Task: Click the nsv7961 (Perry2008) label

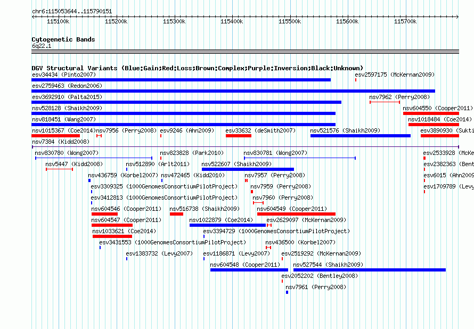Action: coord(316,287)
